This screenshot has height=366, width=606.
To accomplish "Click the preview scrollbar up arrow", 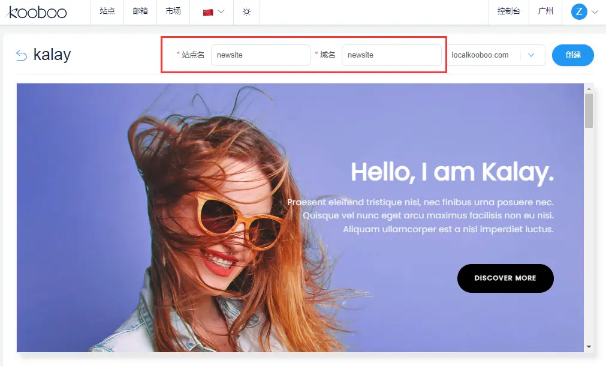I will click(589, 88).
